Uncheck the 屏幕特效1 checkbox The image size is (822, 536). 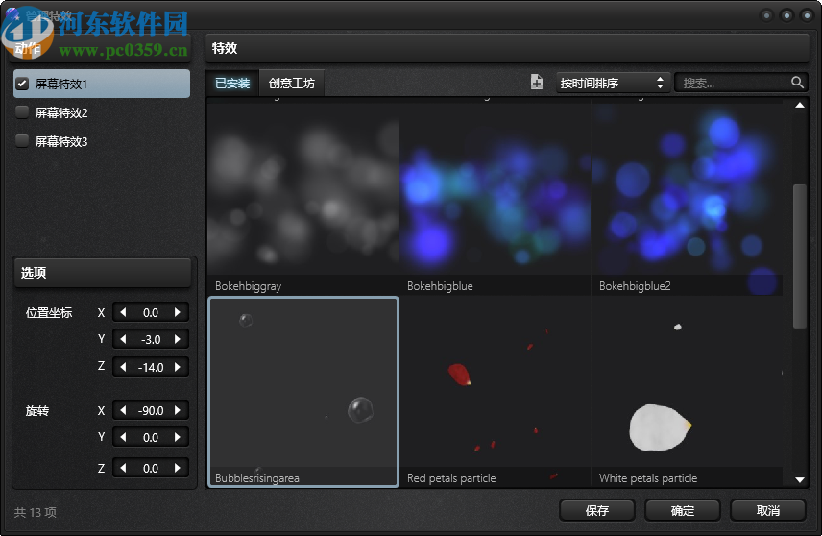coord(22,84)
